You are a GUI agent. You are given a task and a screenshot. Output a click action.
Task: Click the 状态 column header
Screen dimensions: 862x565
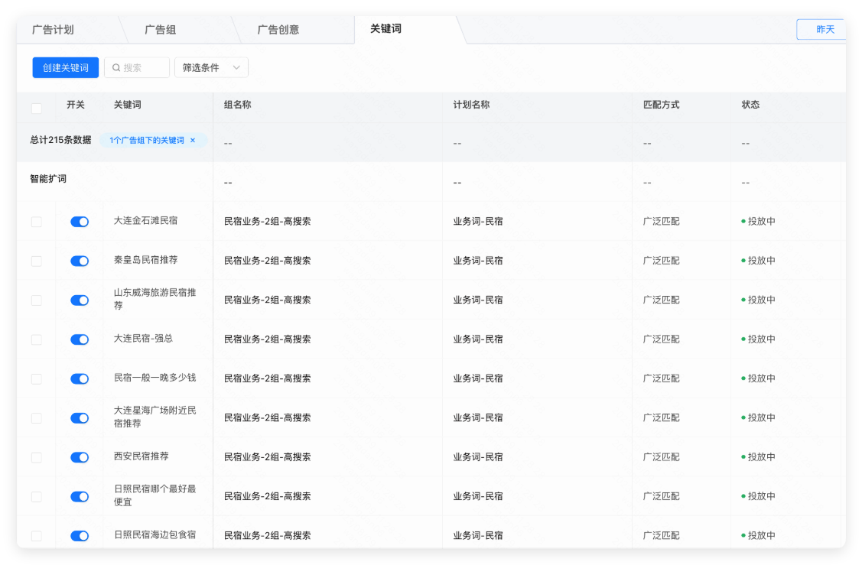pyautogui.click(x=750, y=105)
